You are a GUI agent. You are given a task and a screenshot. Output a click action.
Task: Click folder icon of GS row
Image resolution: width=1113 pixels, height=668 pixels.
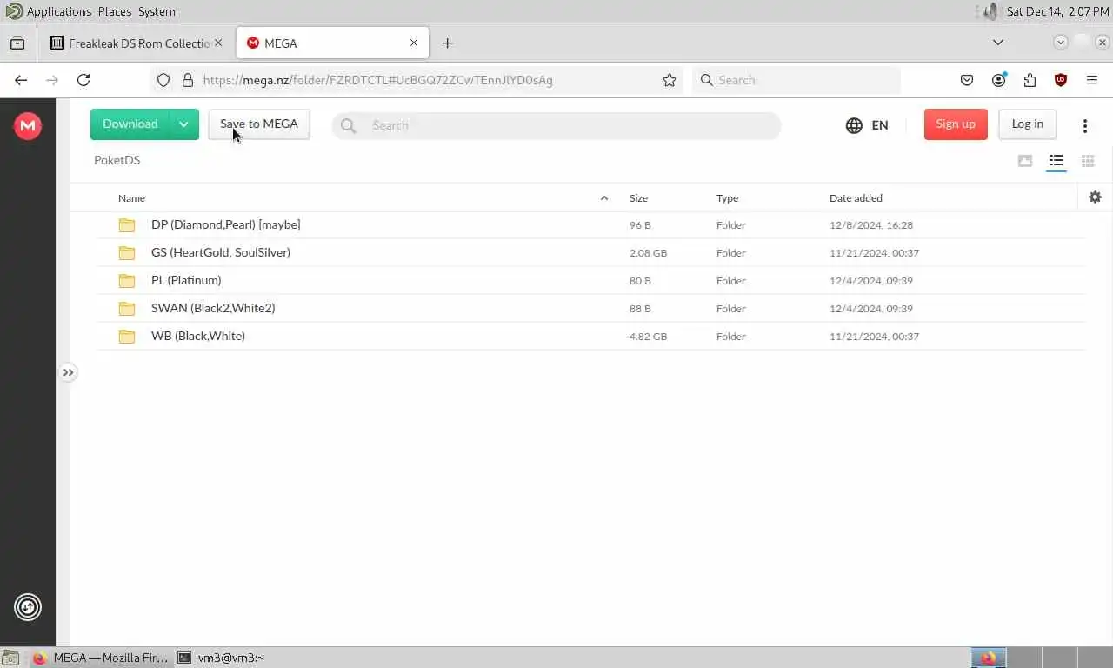click(127, 253)
